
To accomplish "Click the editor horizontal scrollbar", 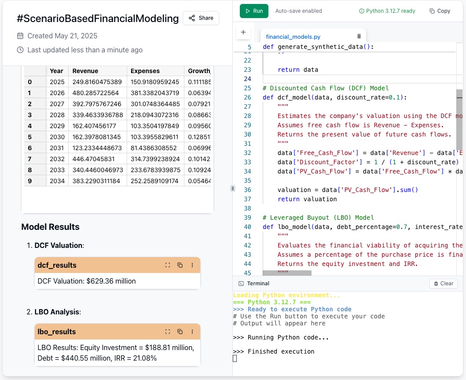I will click(x=287, y=273).
